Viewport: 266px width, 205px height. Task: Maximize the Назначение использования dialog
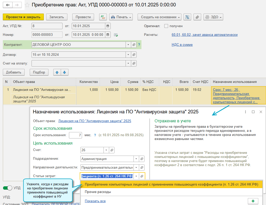[x=253, y=112]
